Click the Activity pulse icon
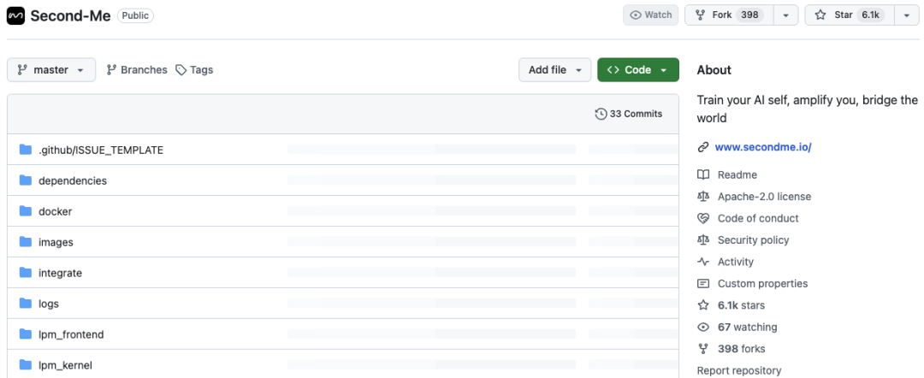 (x=703, y=262)
